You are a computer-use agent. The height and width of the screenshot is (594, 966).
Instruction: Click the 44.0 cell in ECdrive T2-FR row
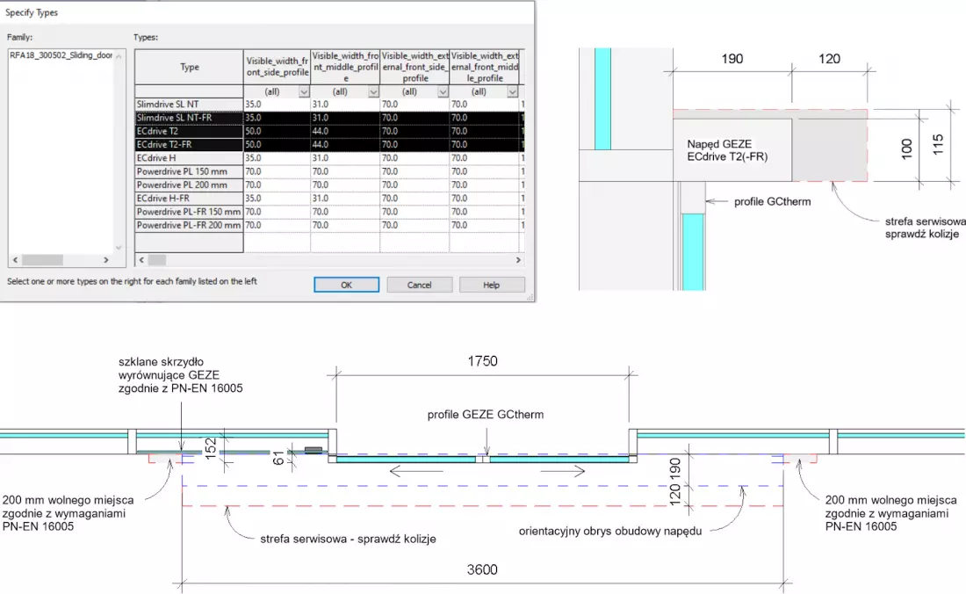(x=346, y=145)
